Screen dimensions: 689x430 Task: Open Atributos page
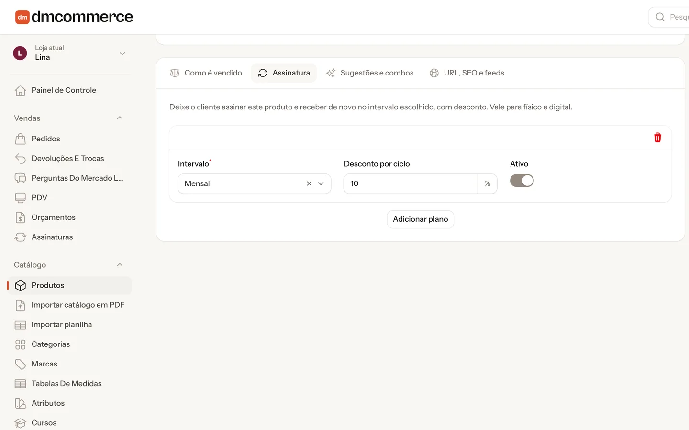pos(70,403)
